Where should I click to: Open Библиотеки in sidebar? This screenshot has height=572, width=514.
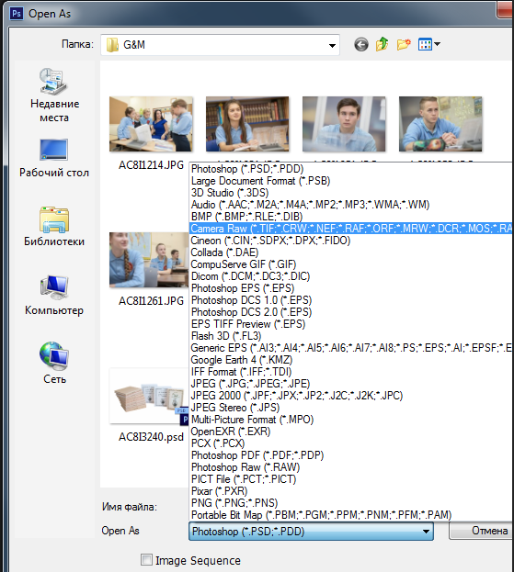(54, 227)
